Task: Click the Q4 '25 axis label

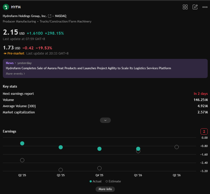Action: tap(99, 175)
